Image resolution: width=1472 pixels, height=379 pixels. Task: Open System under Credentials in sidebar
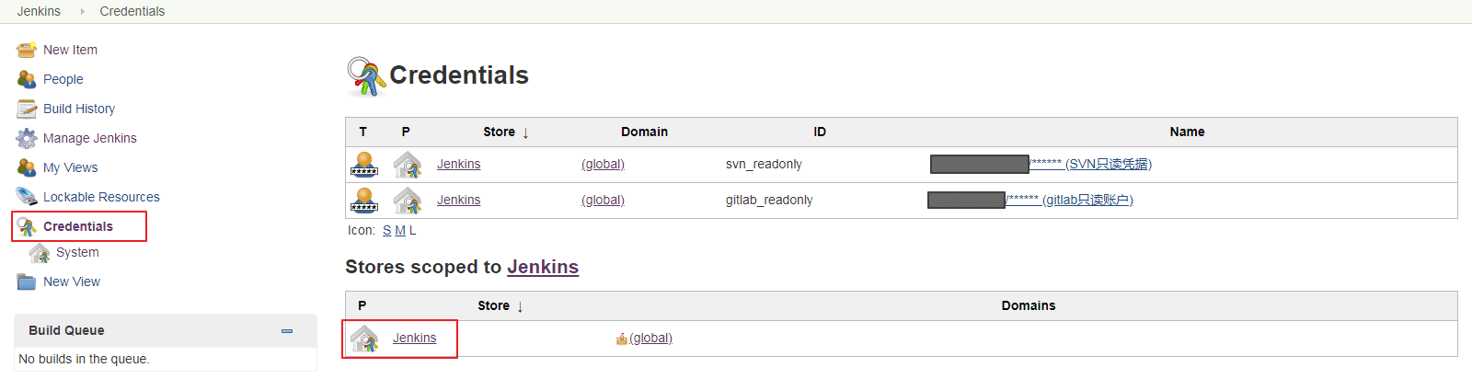tap(77, 252)
